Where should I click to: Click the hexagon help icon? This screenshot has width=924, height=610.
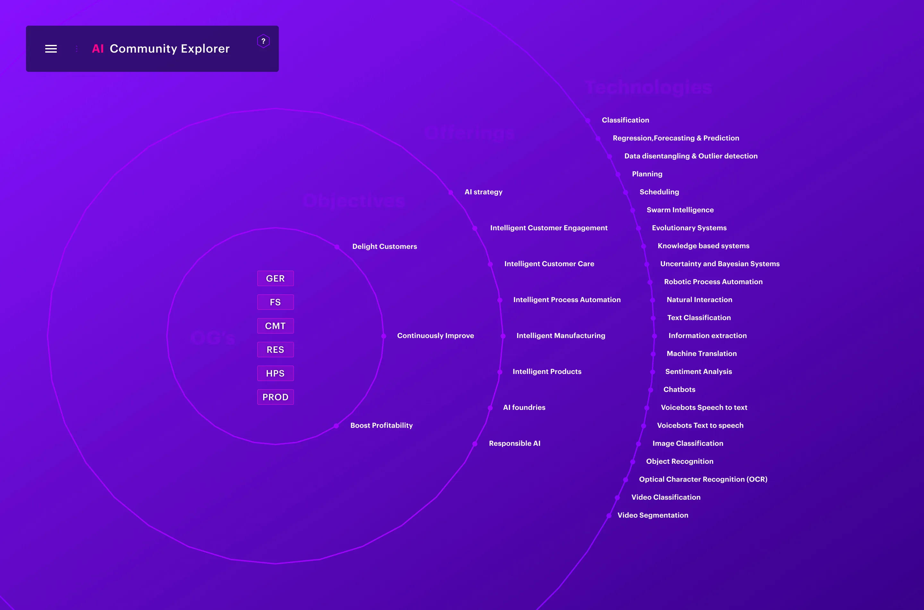(x=263, y=41)
